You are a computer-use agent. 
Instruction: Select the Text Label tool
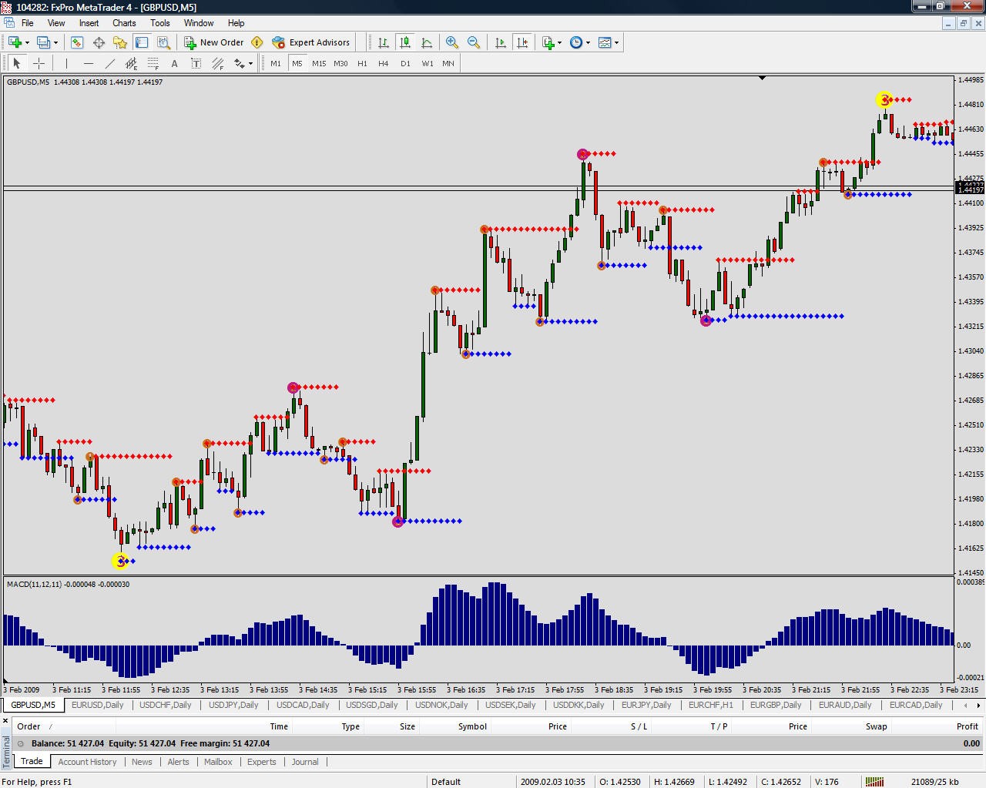tap(196, 63)
